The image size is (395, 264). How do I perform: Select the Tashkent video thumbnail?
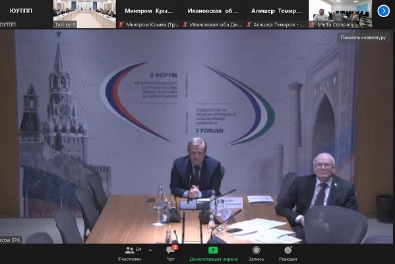[84, 14]
